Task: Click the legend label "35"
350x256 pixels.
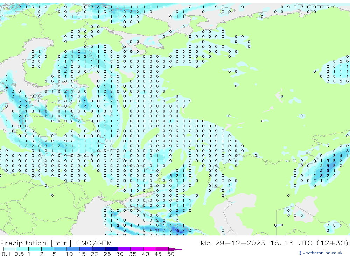Action: pyautogui.click(x=133, y=254)
